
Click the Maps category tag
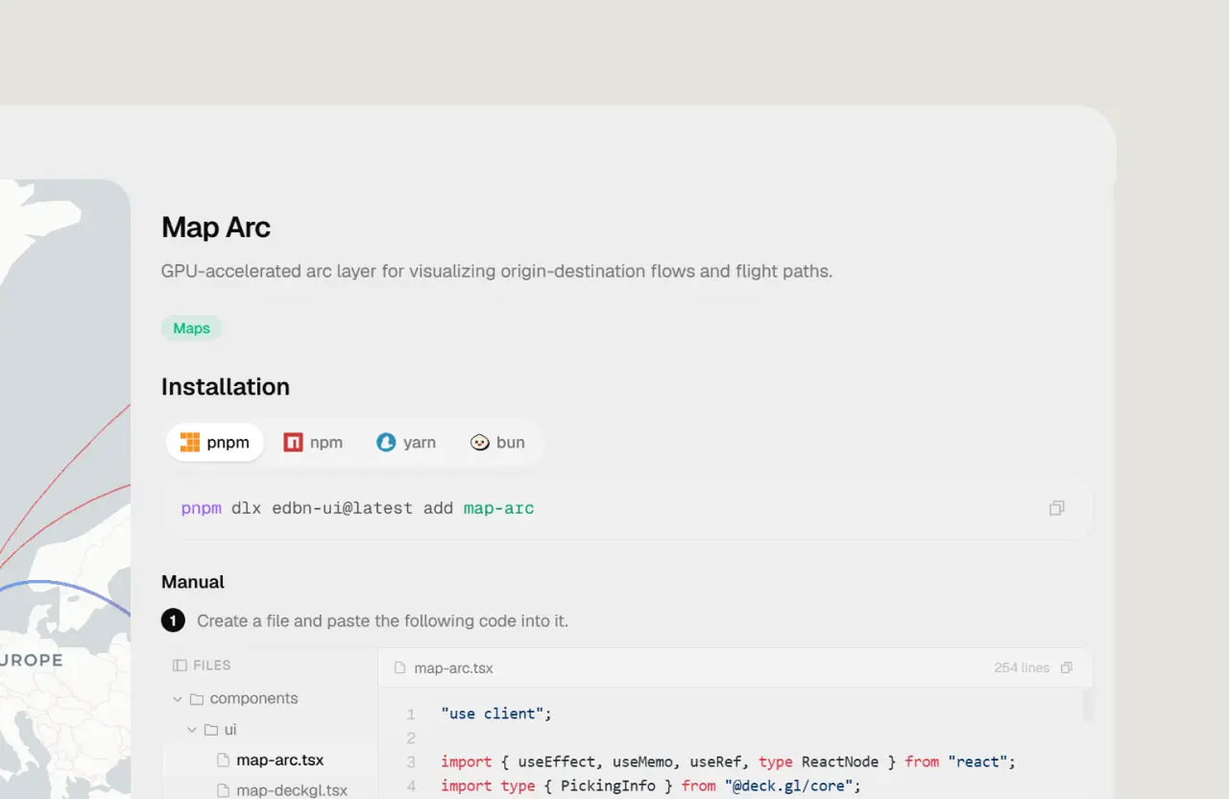(191, 328)
